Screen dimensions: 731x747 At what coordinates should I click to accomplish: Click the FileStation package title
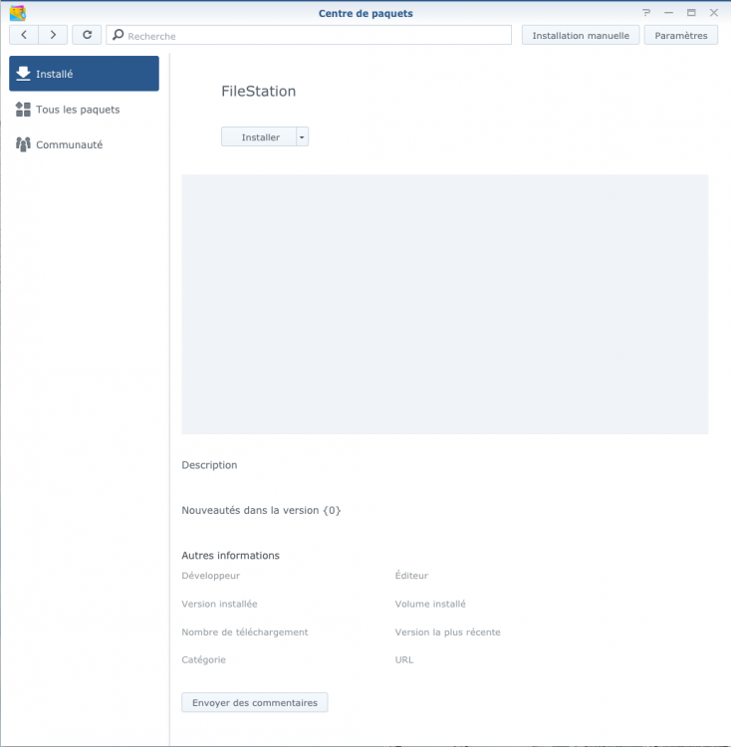[259, 91]
